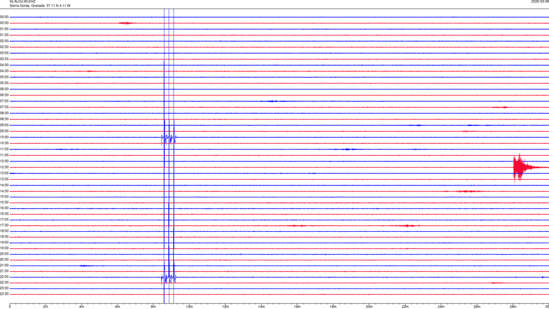Select the 16:30 time row label

pyautogui.click(x=4, y=213)
